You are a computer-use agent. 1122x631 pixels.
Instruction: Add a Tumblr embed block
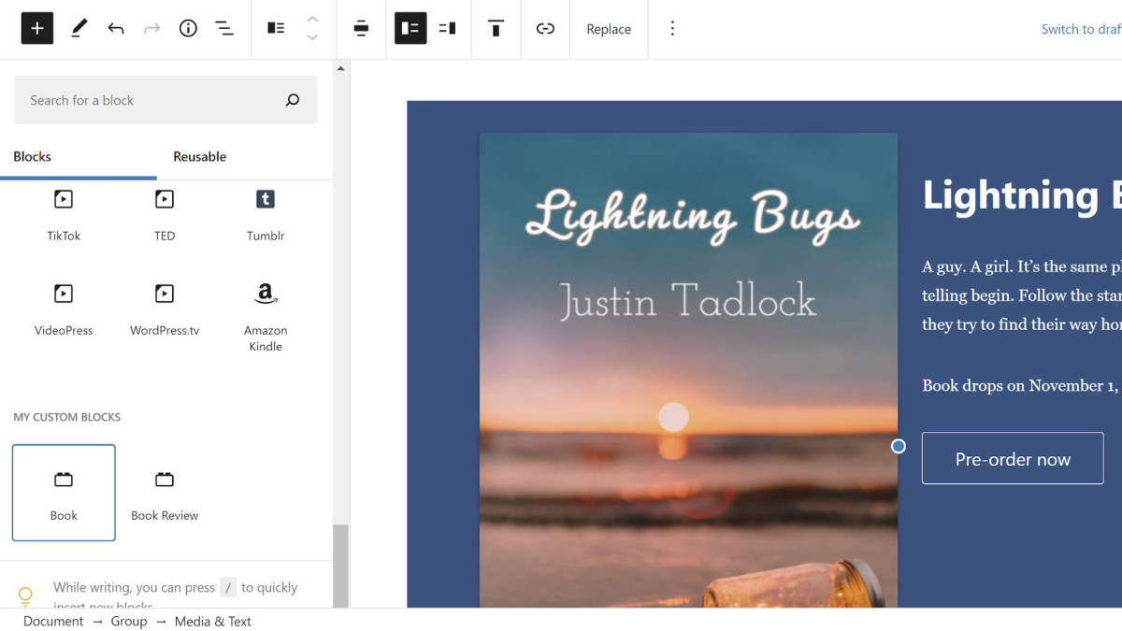[x=265, y=213]
